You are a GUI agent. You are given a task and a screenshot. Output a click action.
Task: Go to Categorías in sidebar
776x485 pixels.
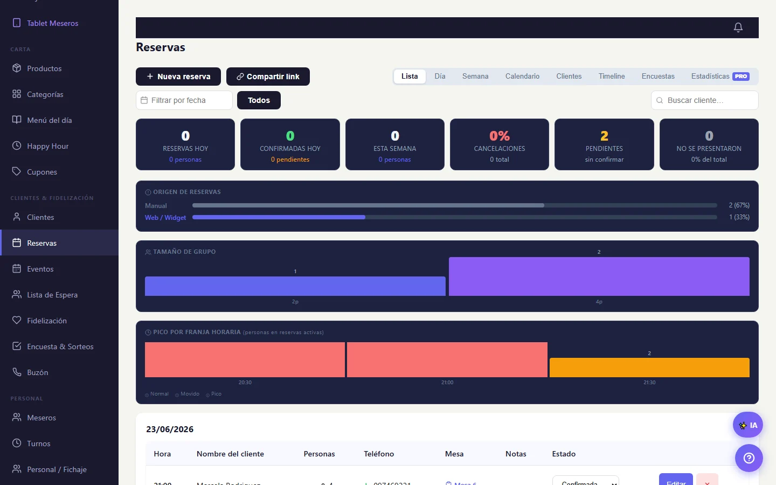pos(59,94)
